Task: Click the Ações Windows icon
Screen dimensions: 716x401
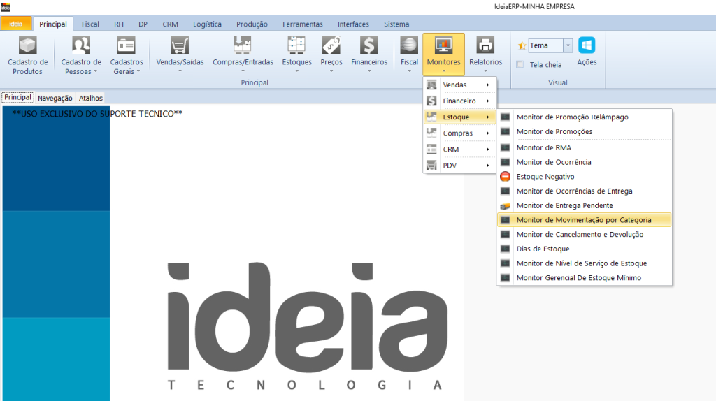Action: click(587, 46)
